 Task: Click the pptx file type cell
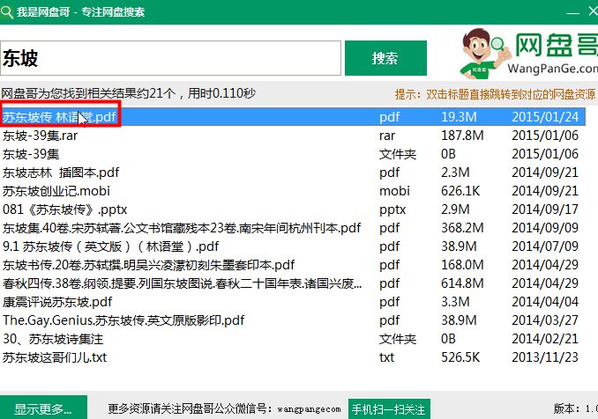tap(392, 209)
